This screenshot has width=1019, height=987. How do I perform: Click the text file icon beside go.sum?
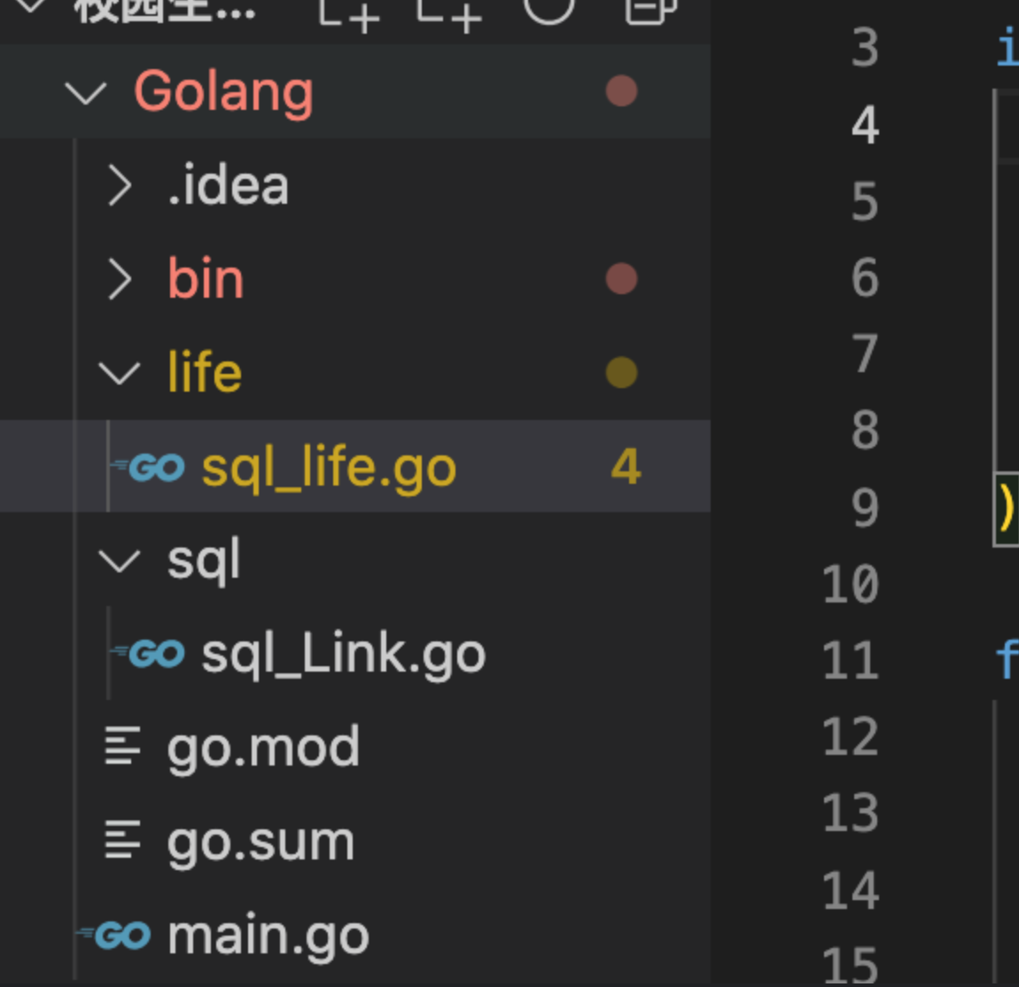point(122,840)
